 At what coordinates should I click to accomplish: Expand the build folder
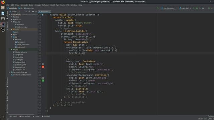pos(11,29)
